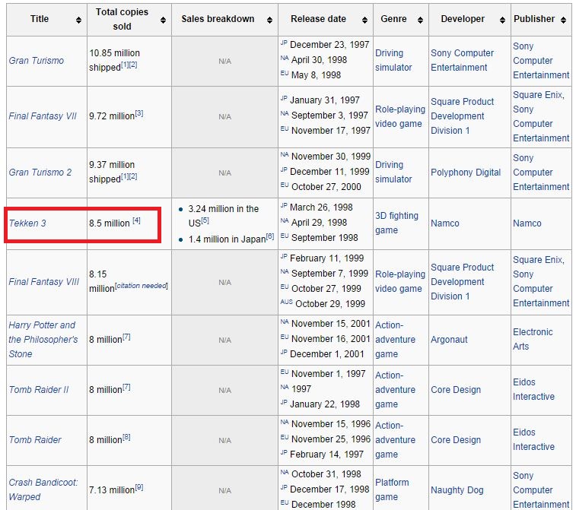The height and width of the screenshot is (510, 576).
Task: Select the March 26, 1998 release date
Action: tap(321, 207)
